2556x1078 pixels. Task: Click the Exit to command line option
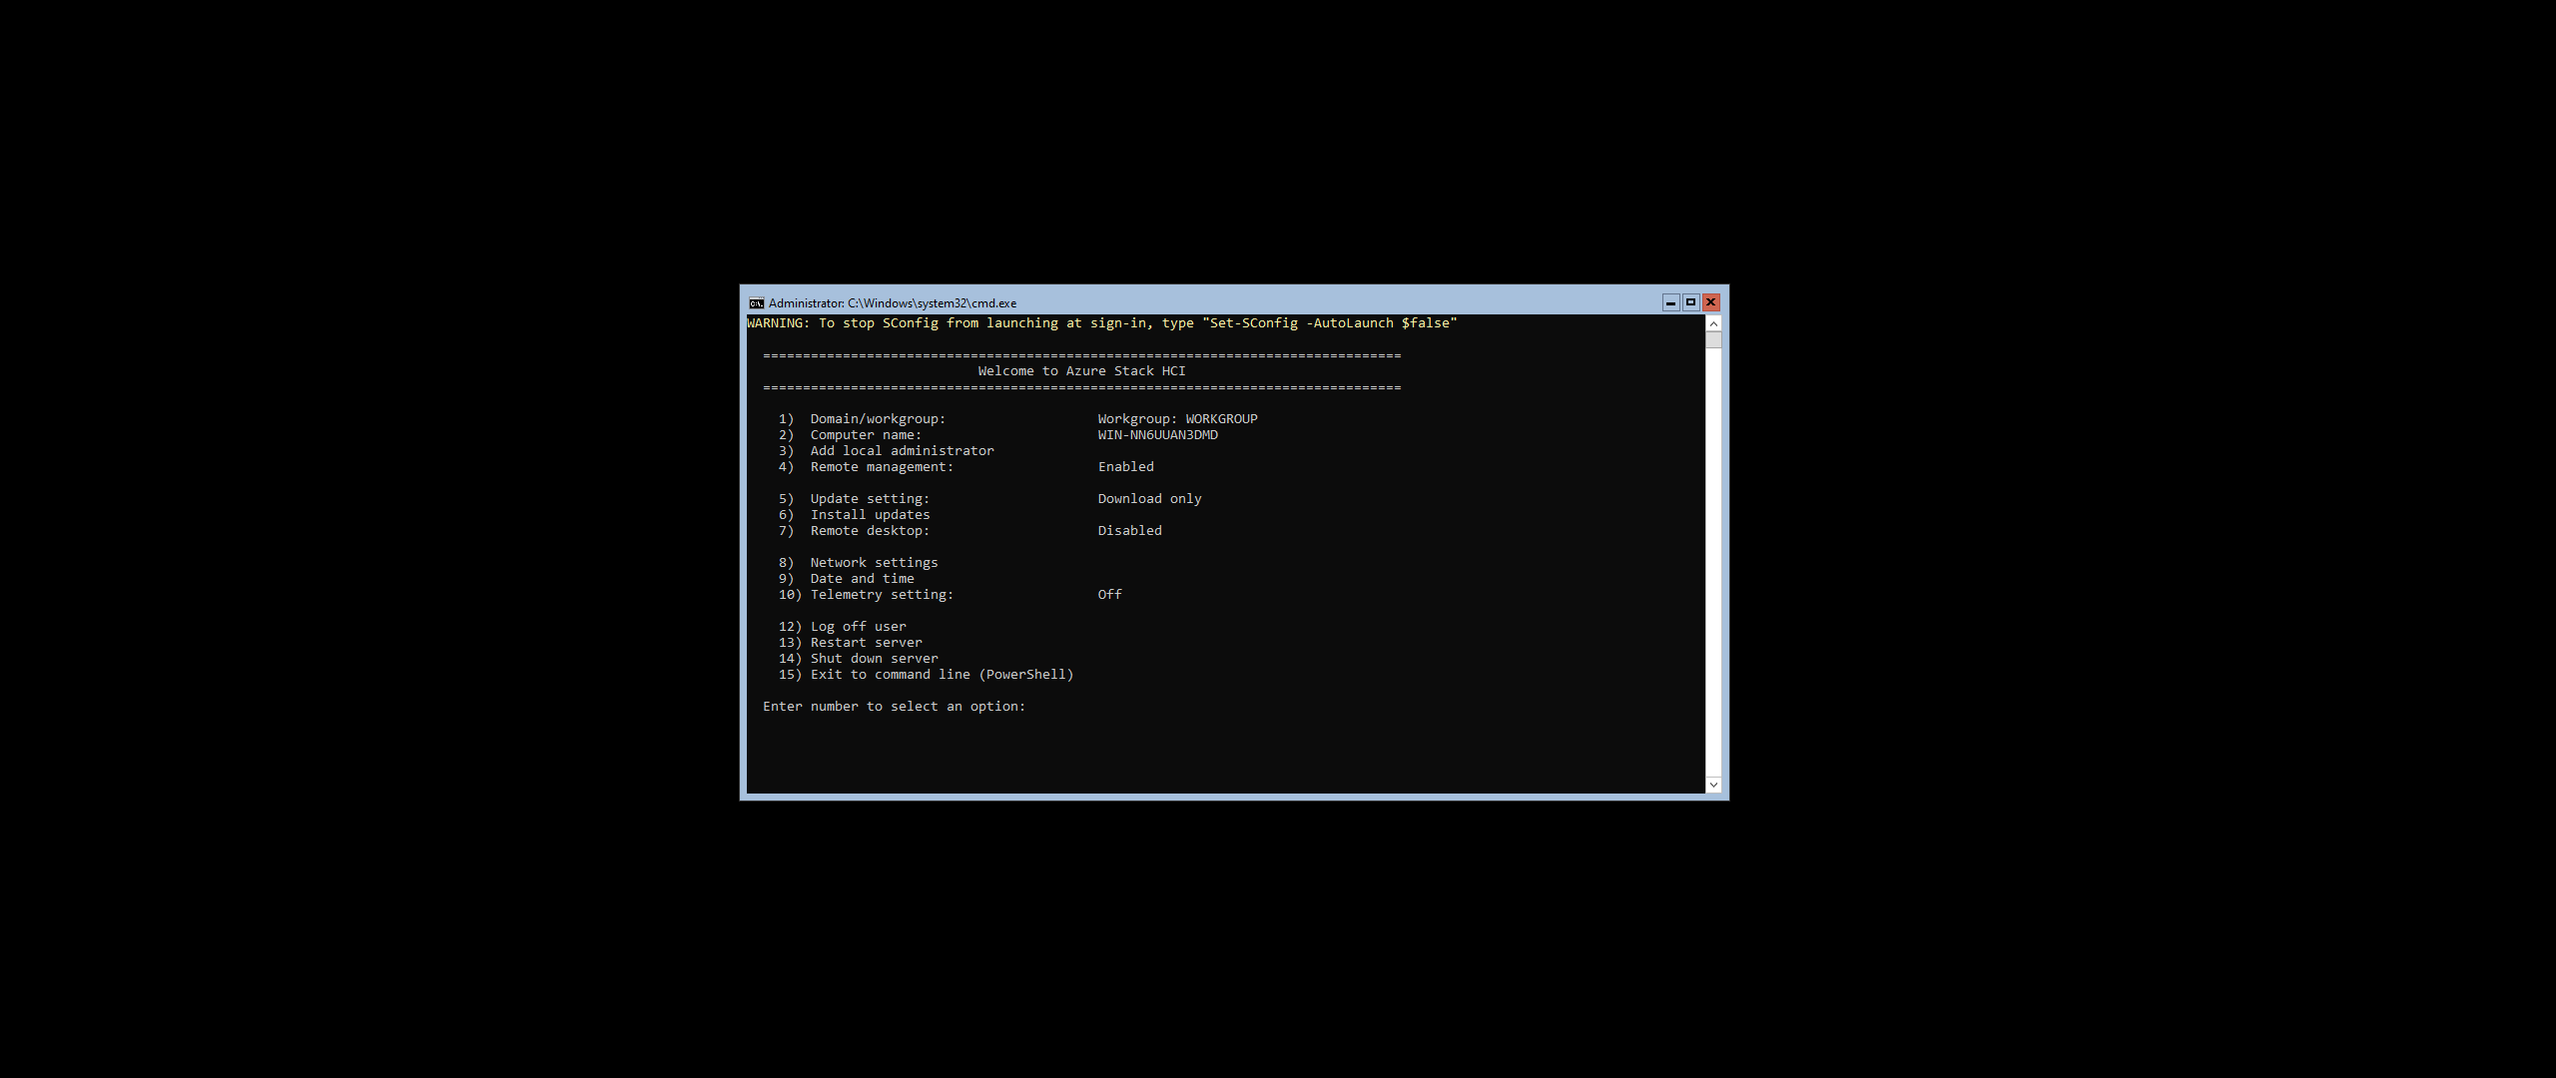pos(941,675)
